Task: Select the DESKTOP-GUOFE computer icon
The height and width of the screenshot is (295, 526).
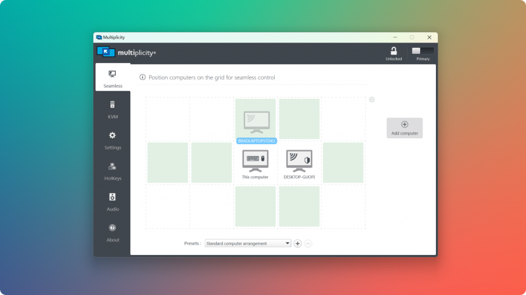Action: click(x=299, y=161)
